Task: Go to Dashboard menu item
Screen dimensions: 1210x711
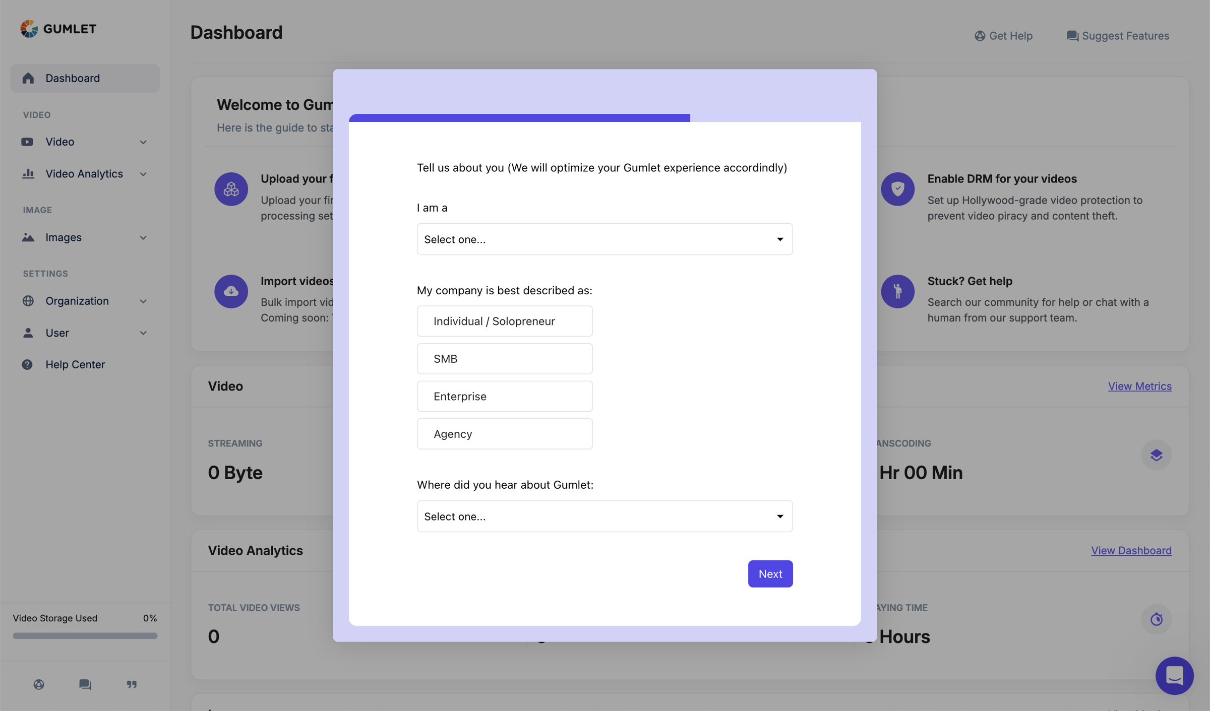Action: pyautogui.click(x=85, y=78)
